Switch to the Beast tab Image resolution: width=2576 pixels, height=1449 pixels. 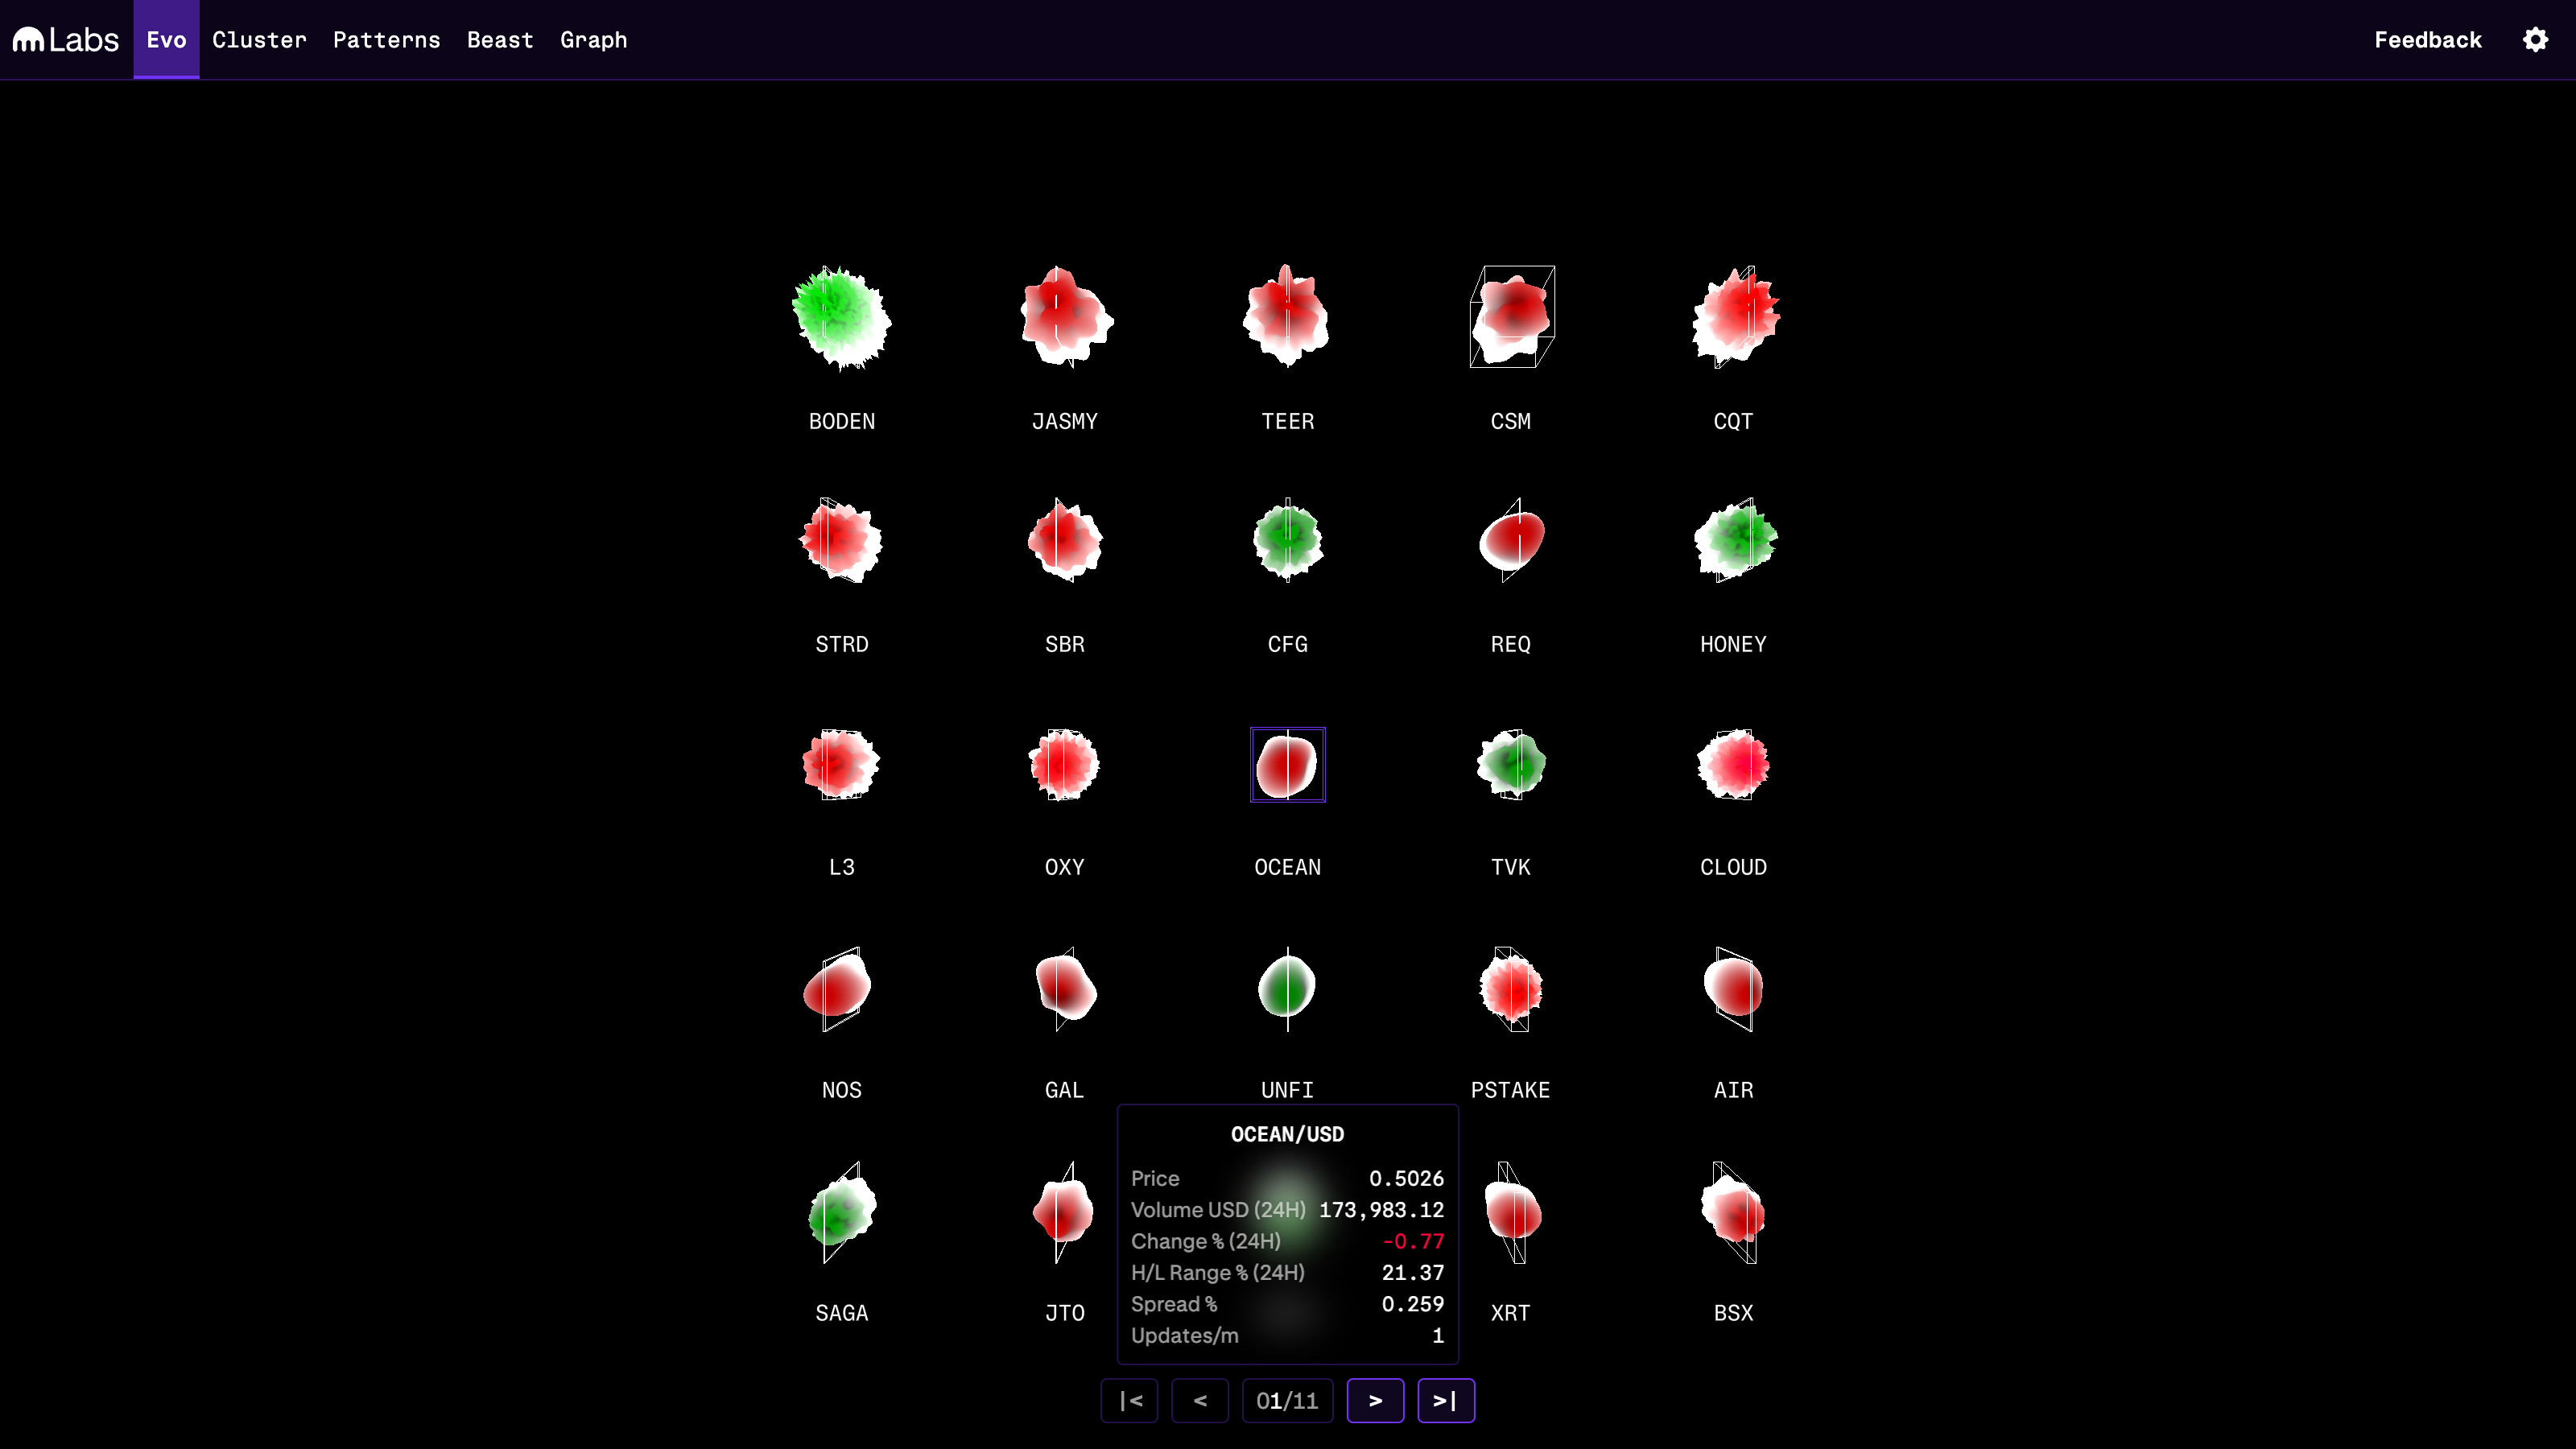tap(500, 40)
